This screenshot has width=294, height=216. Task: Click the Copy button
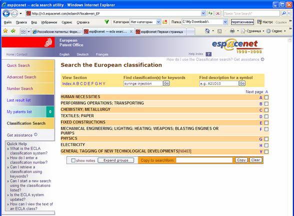(x=241, y=160)
